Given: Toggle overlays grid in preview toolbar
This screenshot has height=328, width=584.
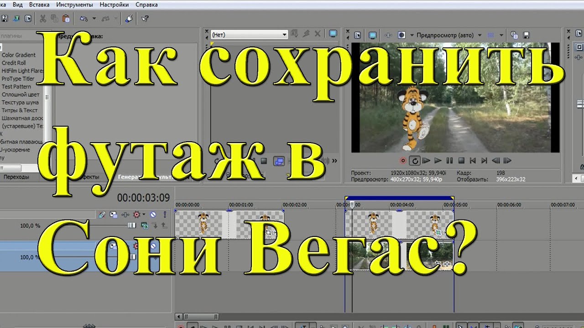Looking at the screenshot, I should (x=491, y=35).
